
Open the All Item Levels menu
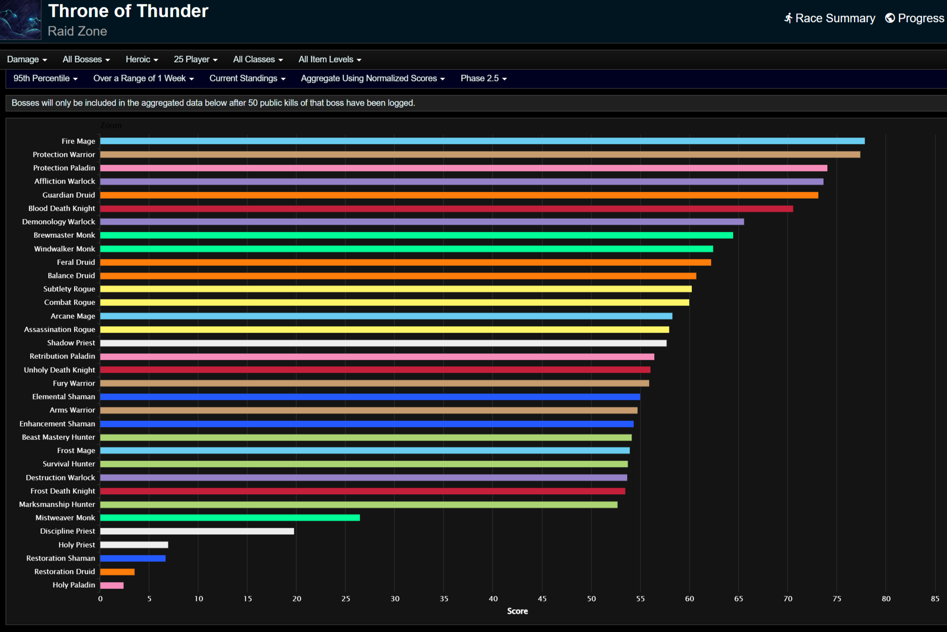coord(330,59)
